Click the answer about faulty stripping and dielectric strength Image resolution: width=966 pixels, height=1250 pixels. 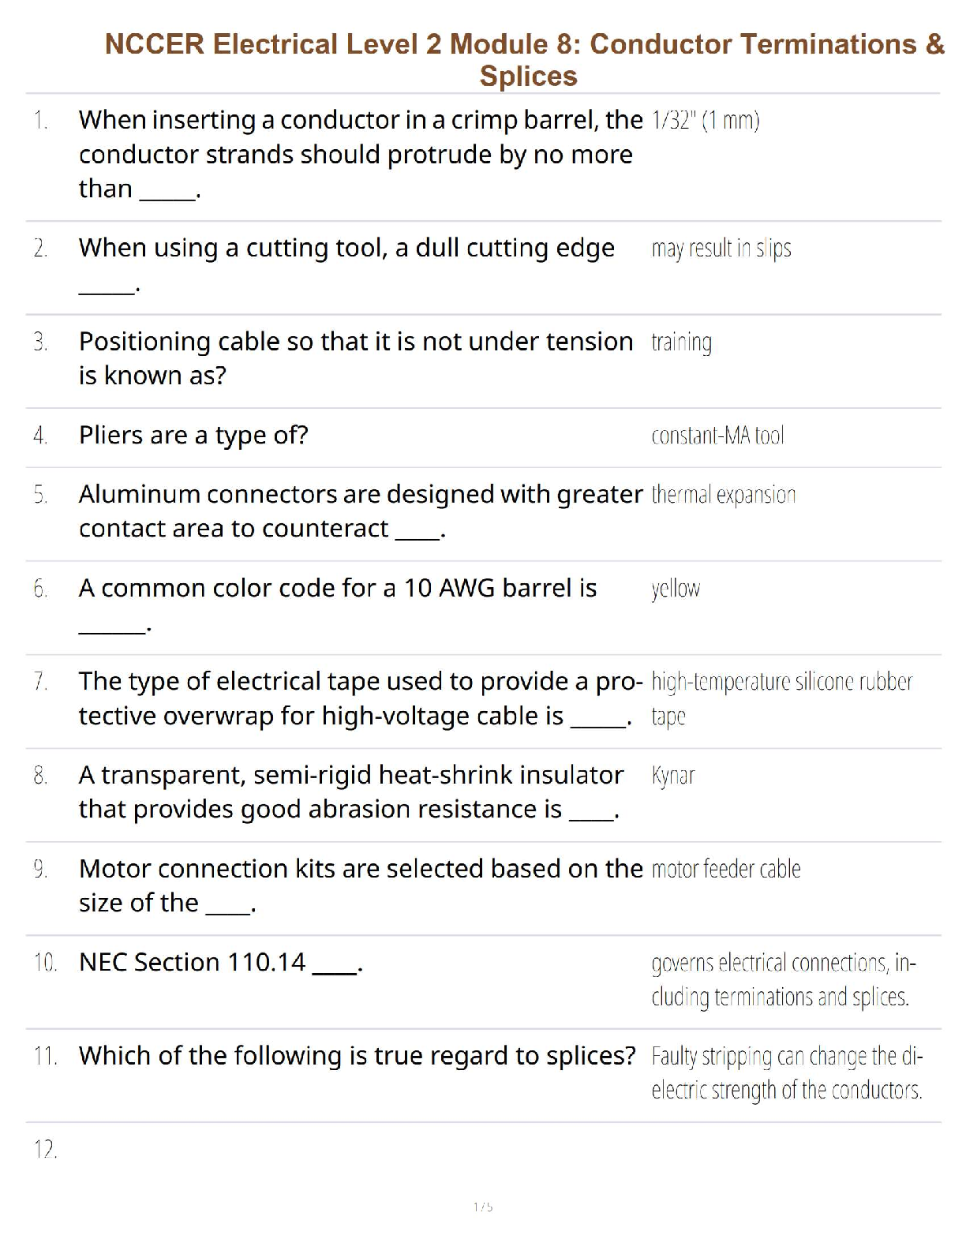pyautogui.click(x=787, y=1072)
